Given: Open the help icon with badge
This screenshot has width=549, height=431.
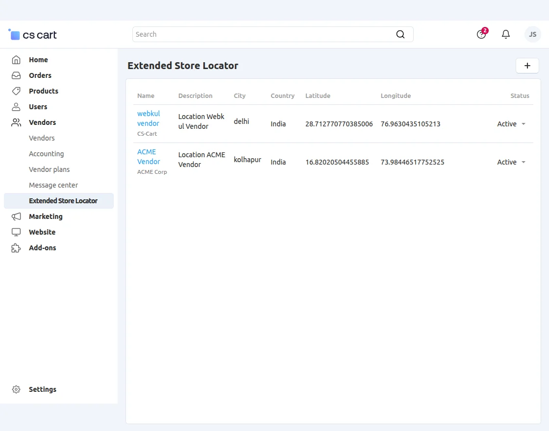Looking at the screenshot, I should 481,34.
